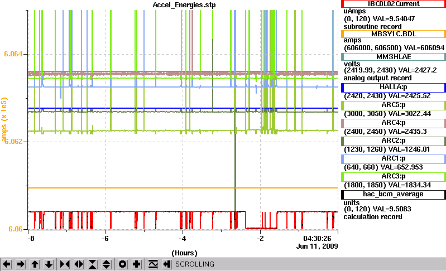This screenshot has height=271, width=446.
Task: Select the MMSHLAE curve legend
Action: point(394,57)
